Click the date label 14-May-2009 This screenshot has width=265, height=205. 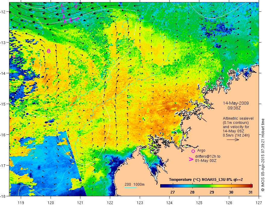click(236, 103)
